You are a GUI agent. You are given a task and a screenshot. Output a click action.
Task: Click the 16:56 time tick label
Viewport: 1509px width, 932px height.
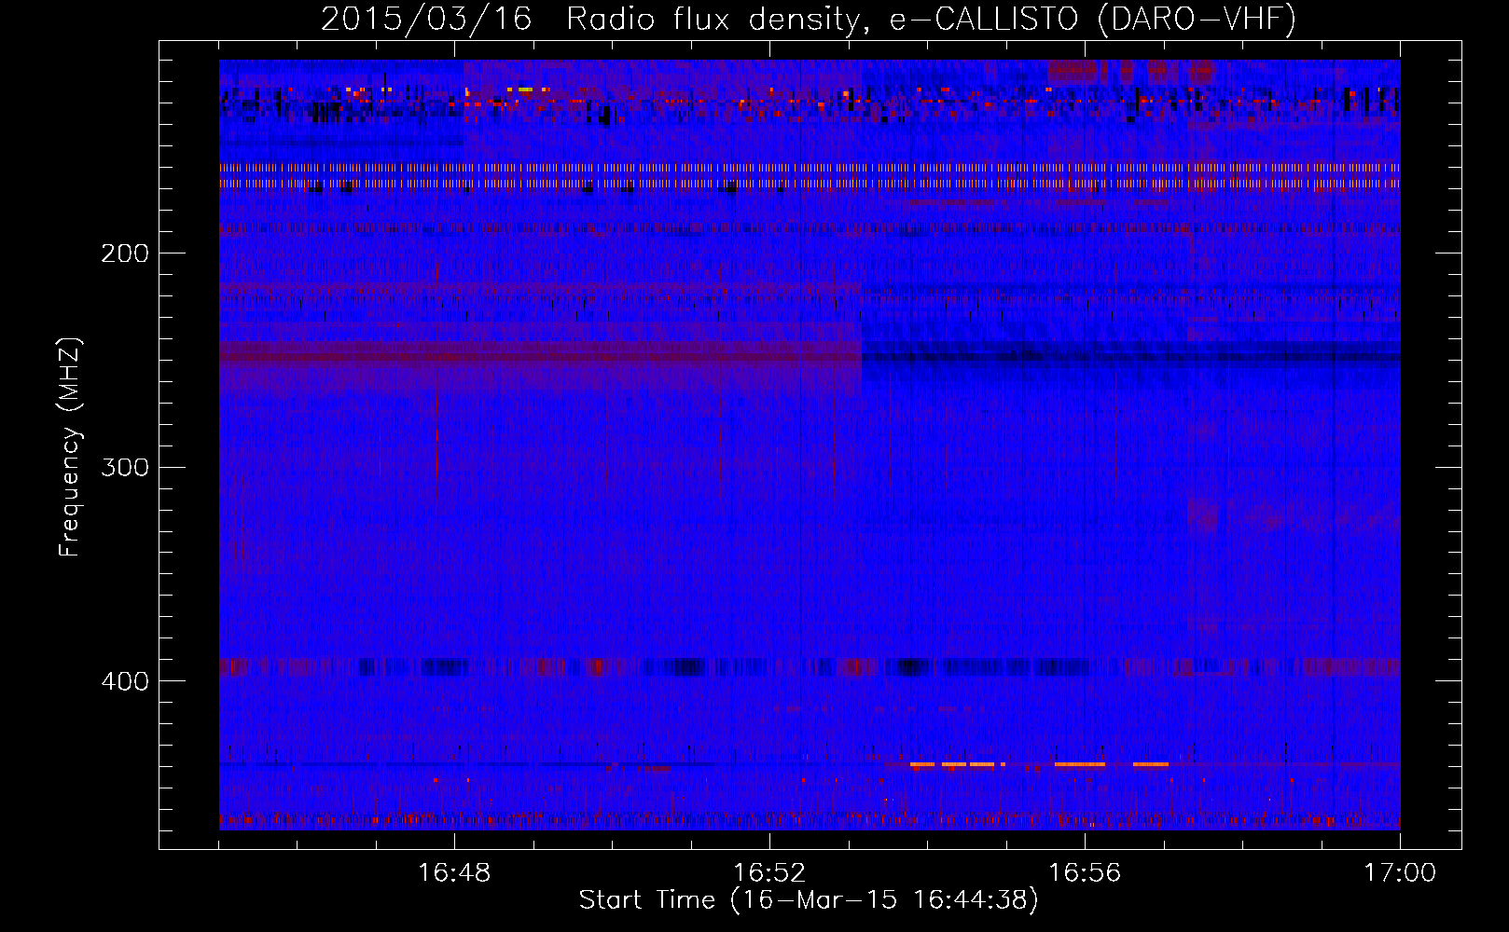pos(1085,873)
